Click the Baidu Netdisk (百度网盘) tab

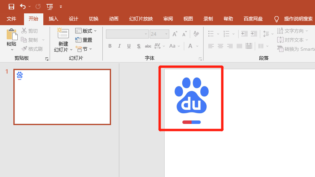(254, 19)
